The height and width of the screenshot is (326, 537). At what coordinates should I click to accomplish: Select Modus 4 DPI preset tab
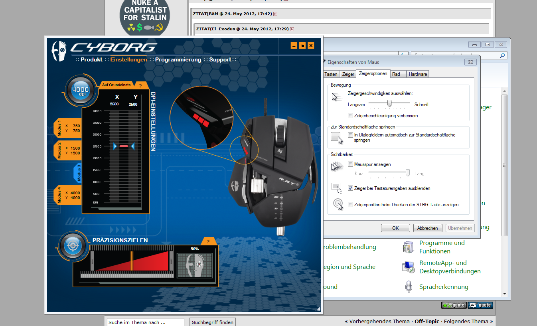67,195
